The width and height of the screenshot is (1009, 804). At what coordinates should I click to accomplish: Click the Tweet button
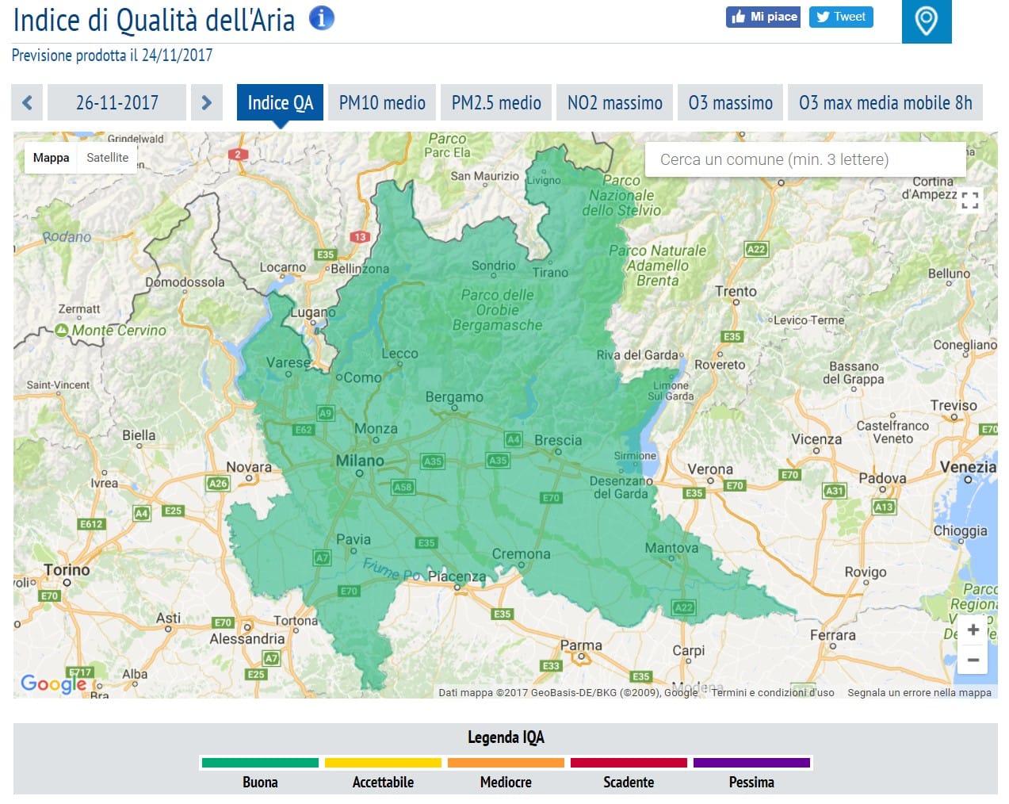tap(840, 17)
